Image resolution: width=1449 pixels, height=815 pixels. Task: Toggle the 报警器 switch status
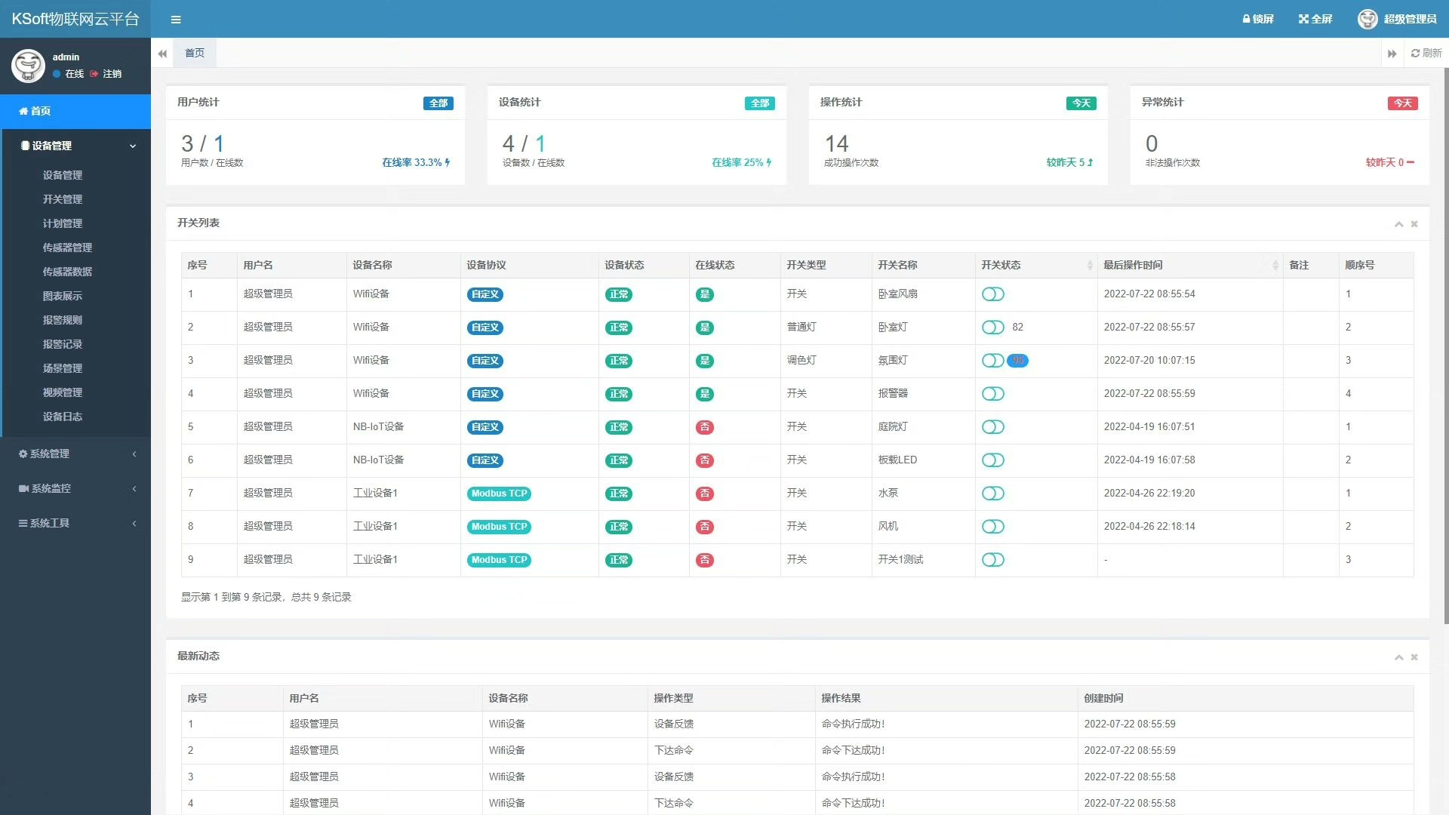992,394
